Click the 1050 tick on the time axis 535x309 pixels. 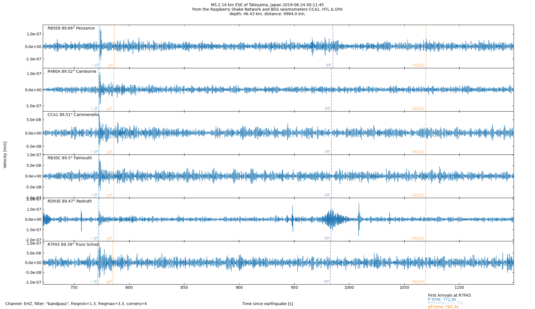[x=404, y=287]
